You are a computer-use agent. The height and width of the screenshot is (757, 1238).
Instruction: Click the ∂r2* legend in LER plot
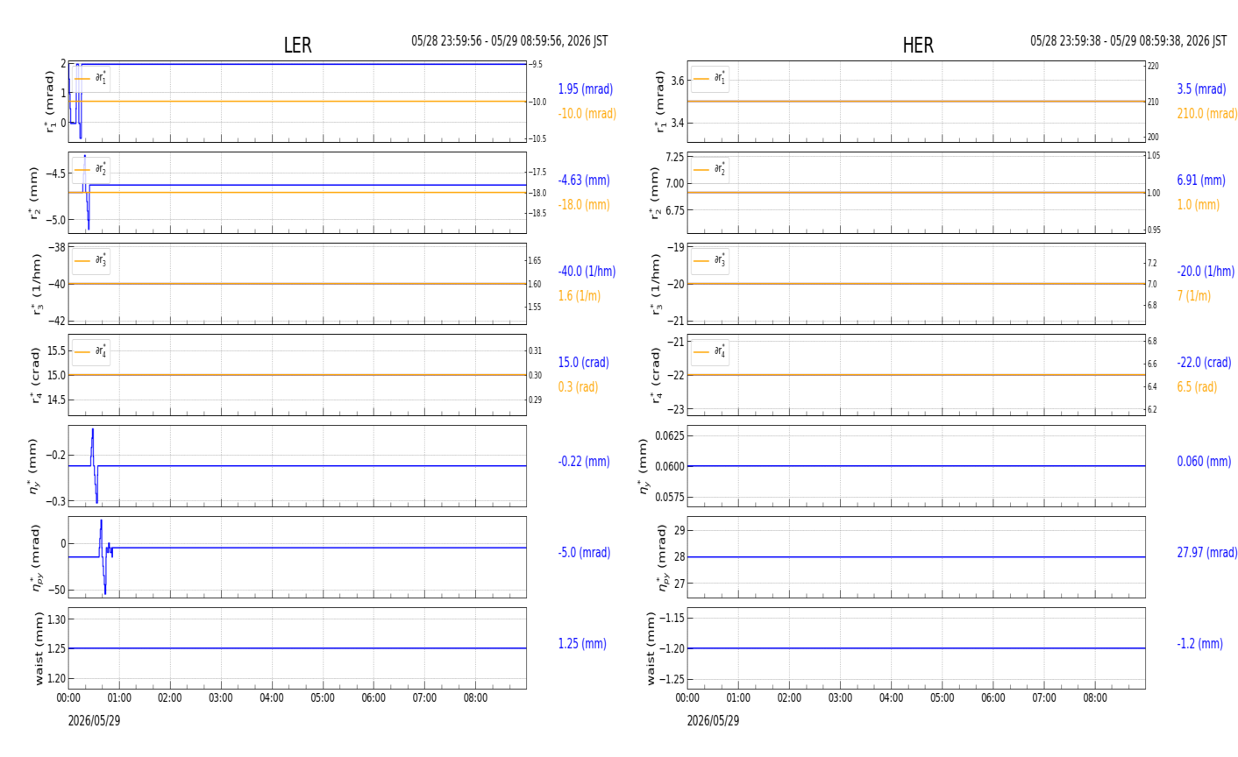tap(91, 169)
